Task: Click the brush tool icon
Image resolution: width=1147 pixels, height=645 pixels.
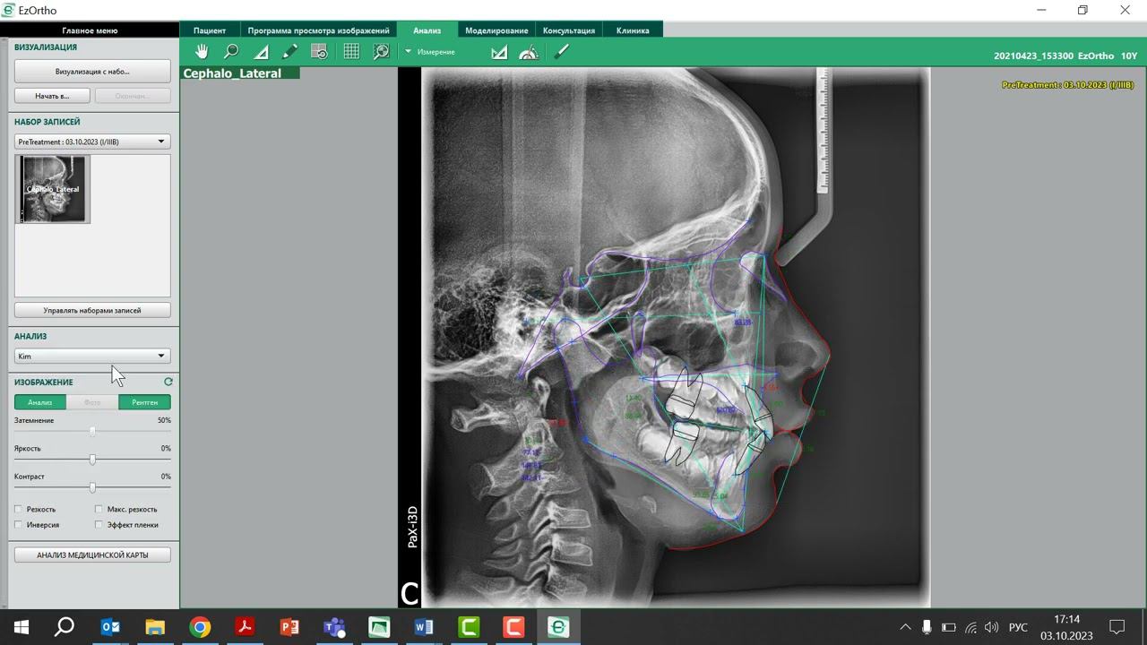Action: point(561,52)
